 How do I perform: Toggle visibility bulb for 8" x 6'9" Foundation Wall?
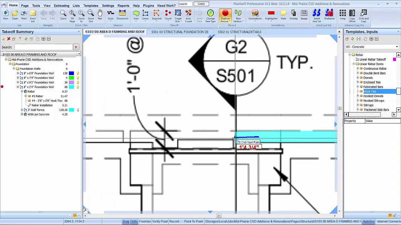click(x=78, y=73)
